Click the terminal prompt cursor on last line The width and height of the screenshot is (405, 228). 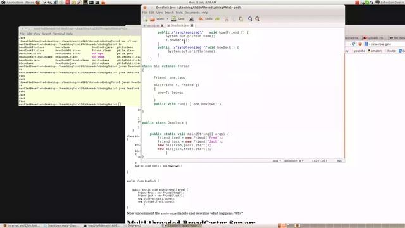(120, 104)
